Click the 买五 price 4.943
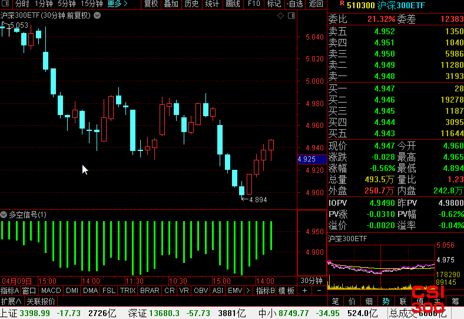 pos(385,134)
